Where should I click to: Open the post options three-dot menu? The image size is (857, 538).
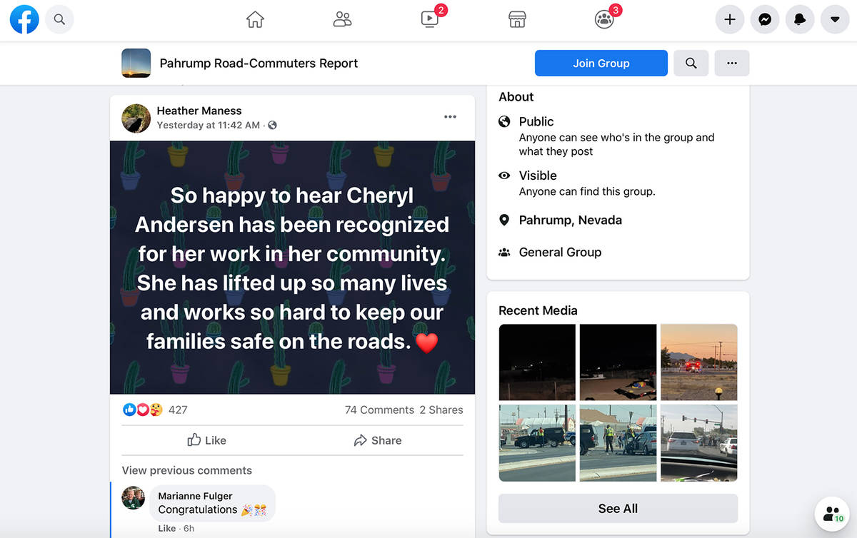point(450,117)
